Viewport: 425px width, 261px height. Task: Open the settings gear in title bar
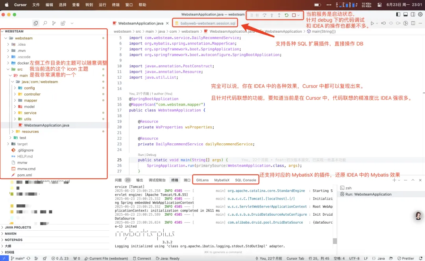419,15
